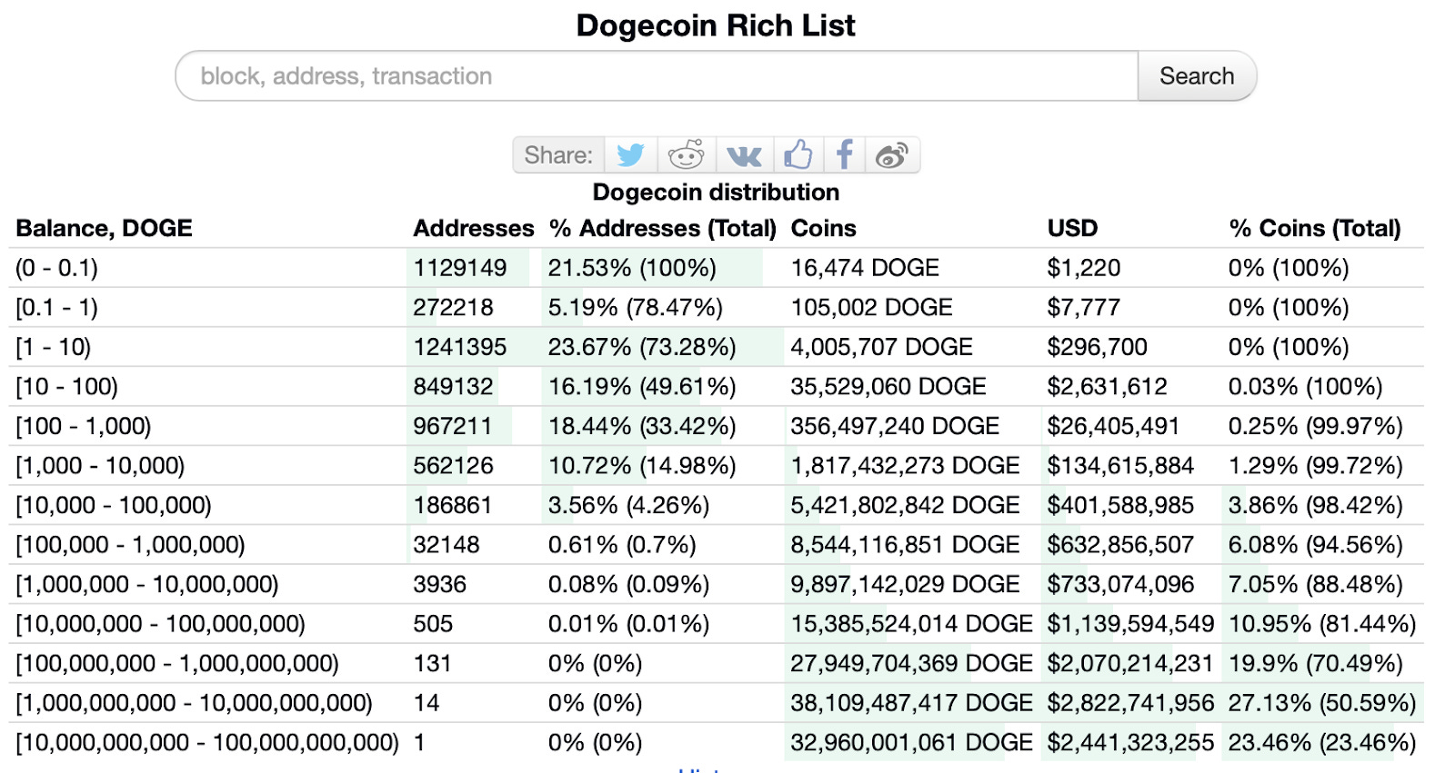The height and width of the screenshot is (773, 1455).
Task: Select the [1,000,000 - 10,000,000) balance row label
Action: tap(146, 584)
